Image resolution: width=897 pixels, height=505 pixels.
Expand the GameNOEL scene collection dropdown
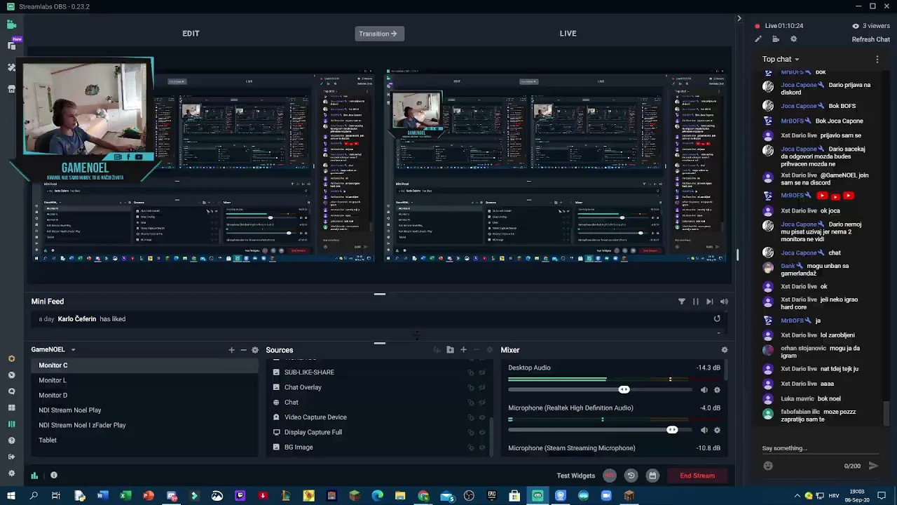73,350
